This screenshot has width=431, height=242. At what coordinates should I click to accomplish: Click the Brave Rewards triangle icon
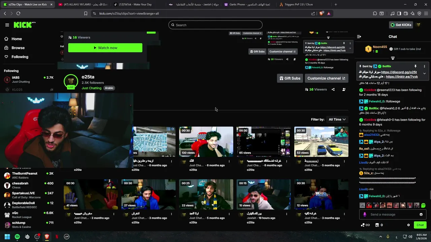point(328,13)
